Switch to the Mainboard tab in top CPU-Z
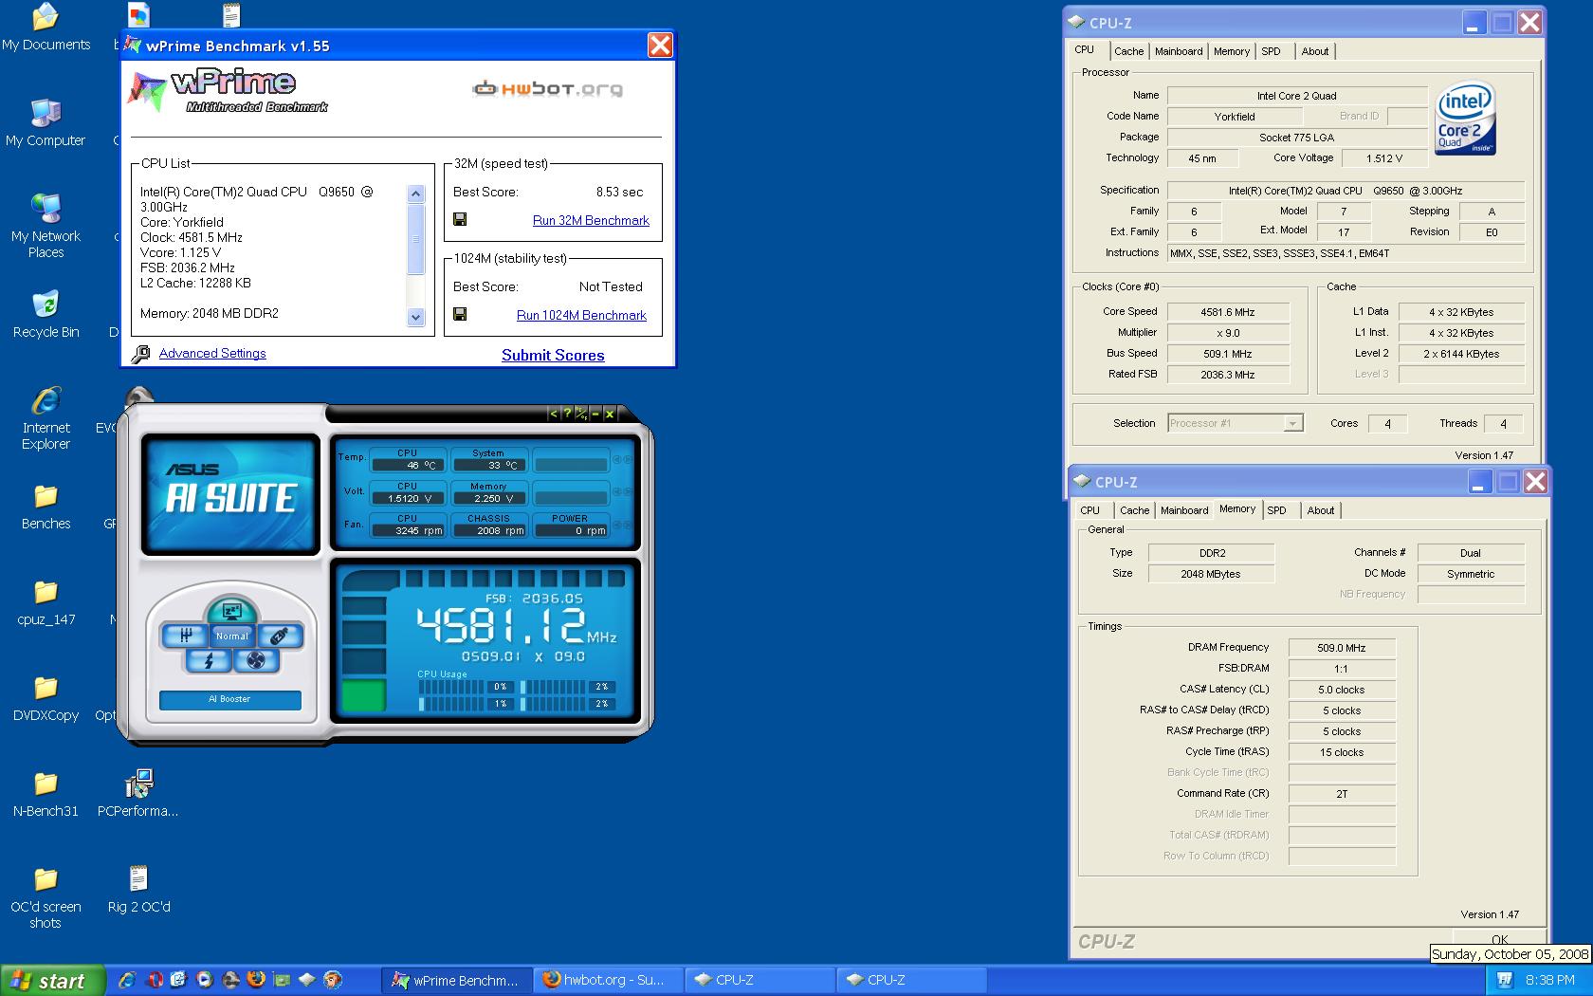This screenshot has width=1593, height=996. click(1179, 51)
